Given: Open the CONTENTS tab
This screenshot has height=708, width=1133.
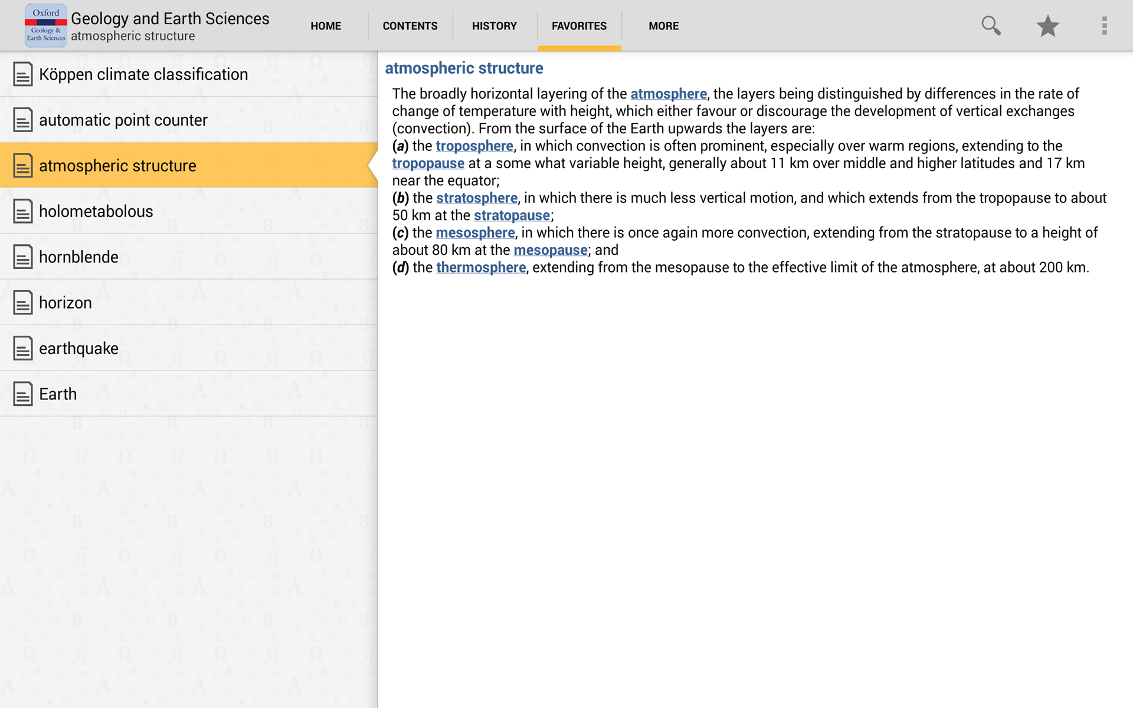Looking at the screenshot, I should click(410, 26).
